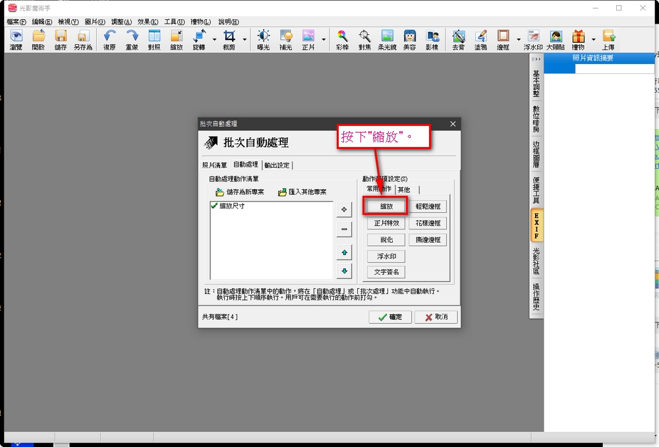This screenshot has width=659, height=447.
Task: Move action down with the down arrow
Action: coord(343,271)
